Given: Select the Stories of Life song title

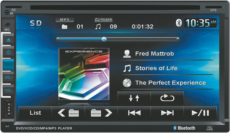Looking at the screenshot, I should (x=167, y=68).
